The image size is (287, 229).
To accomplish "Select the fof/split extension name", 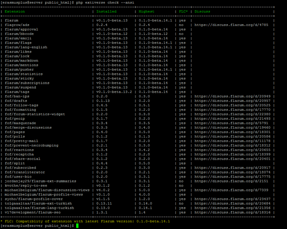I will [15, 163].
